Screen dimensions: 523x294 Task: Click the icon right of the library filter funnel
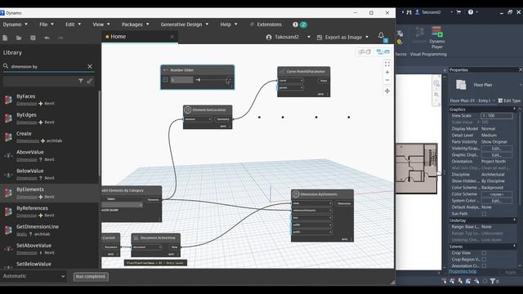coord(90,81)
